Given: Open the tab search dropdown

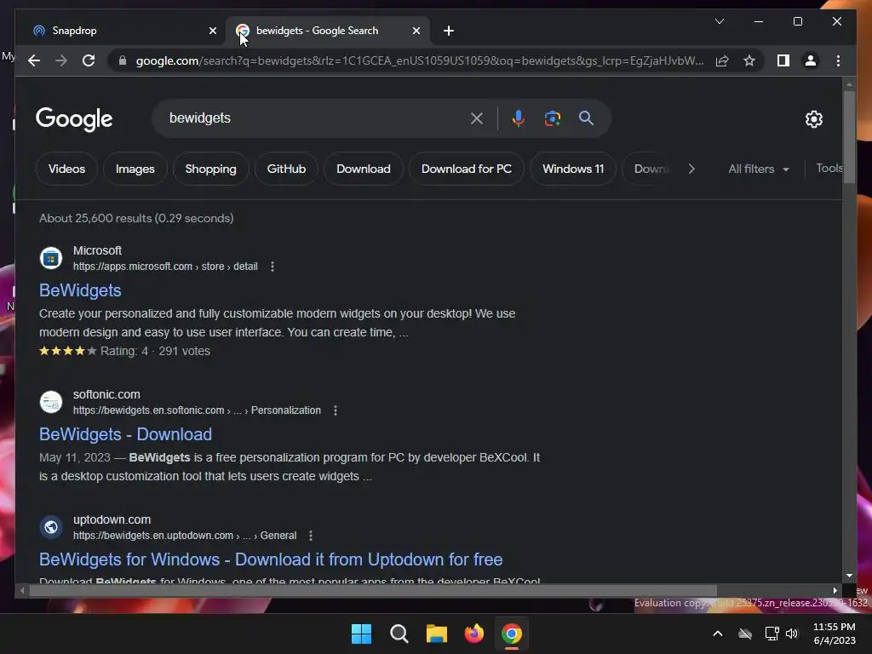Looking at the screenshot, I should (719, 21).
